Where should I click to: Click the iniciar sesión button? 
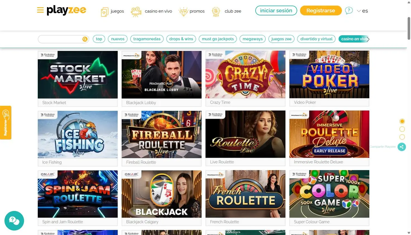point(276,11)
